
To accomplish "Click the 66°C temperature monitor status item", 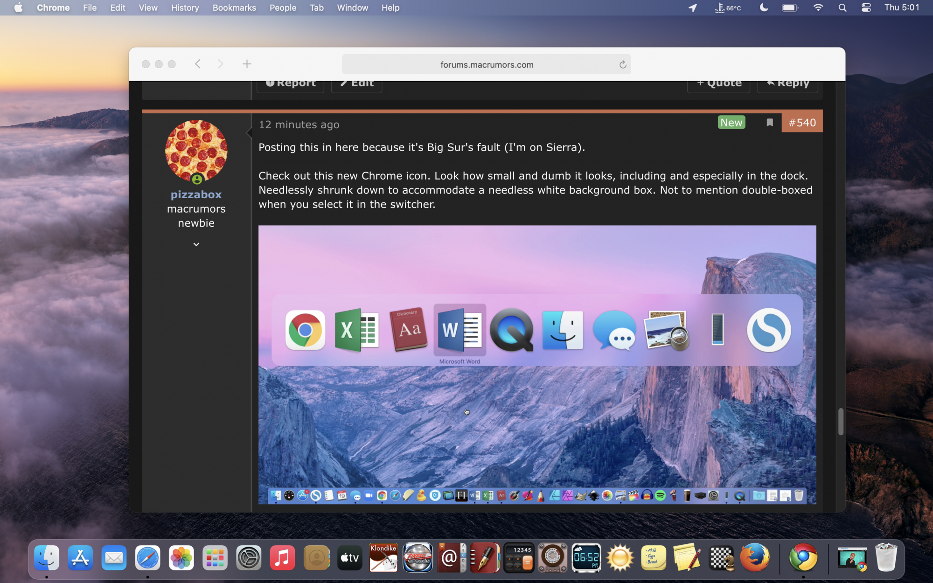I will click(728, 7).
